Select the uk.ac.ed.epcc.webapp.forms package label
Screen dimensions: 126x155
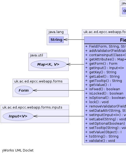click(38, 81)
